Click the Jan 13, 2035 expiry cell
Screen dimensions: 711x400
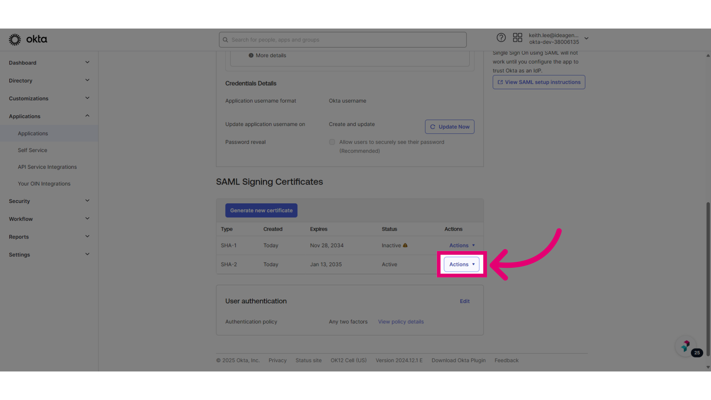(326, 264)
